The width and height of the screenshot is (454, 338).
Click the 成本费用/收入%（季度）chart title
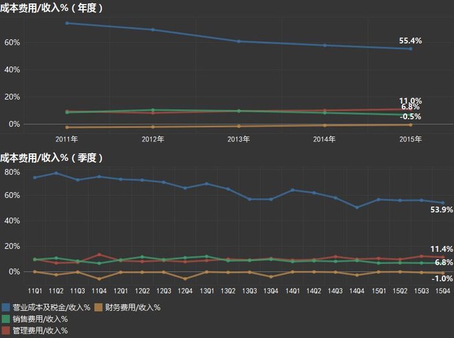[52, 158]
